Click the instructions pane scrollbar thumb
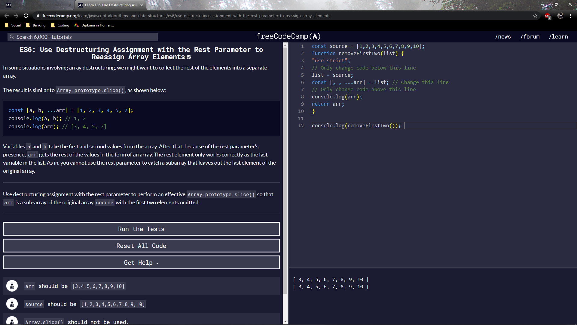The width and height of the screenshot is (577, 325). click(285, 171)
